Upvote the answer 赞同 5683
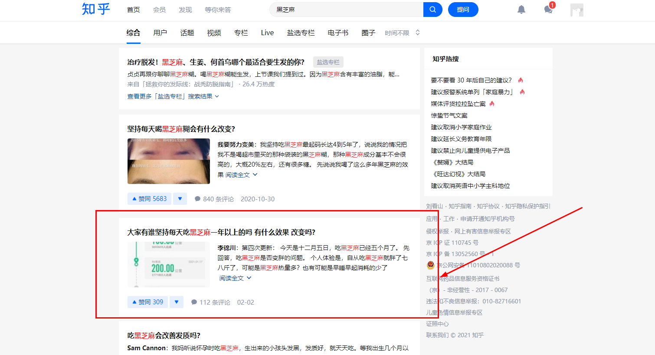The image size is (655, 355). tap(149, 199)
